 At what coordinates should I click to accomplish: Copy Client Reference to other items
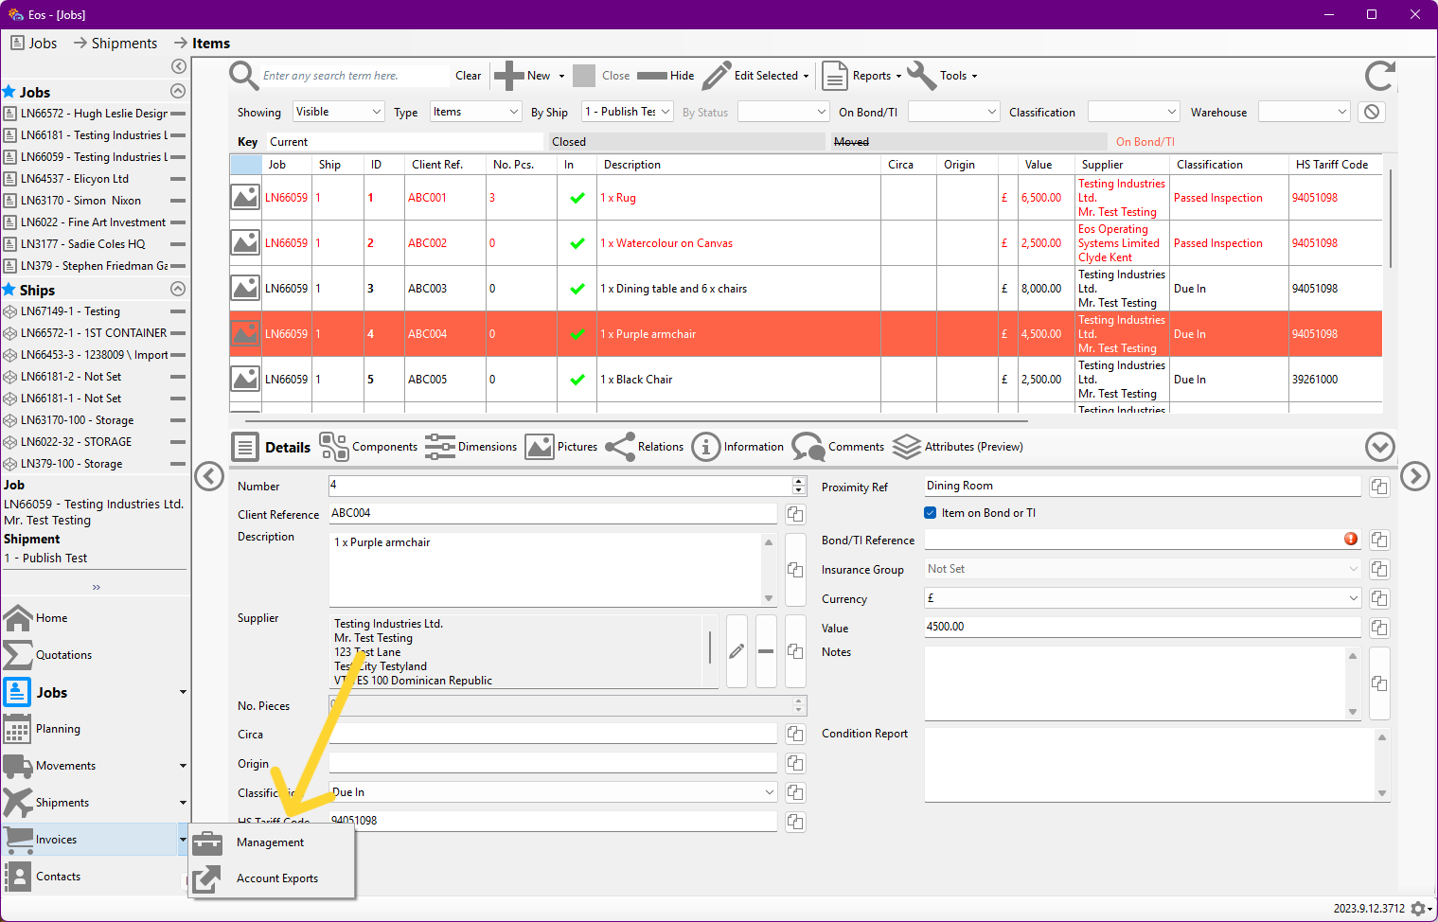[795, 514]
